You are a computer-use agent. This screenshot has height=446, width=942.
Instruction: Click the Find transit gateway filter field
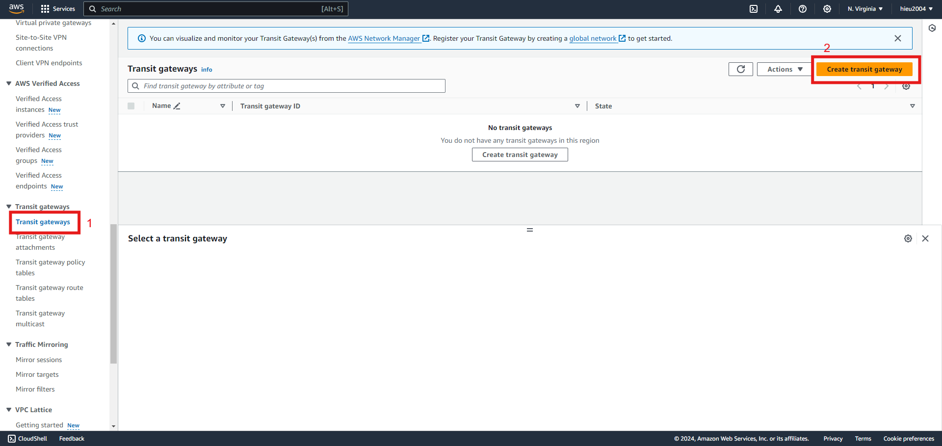(287, 86)
